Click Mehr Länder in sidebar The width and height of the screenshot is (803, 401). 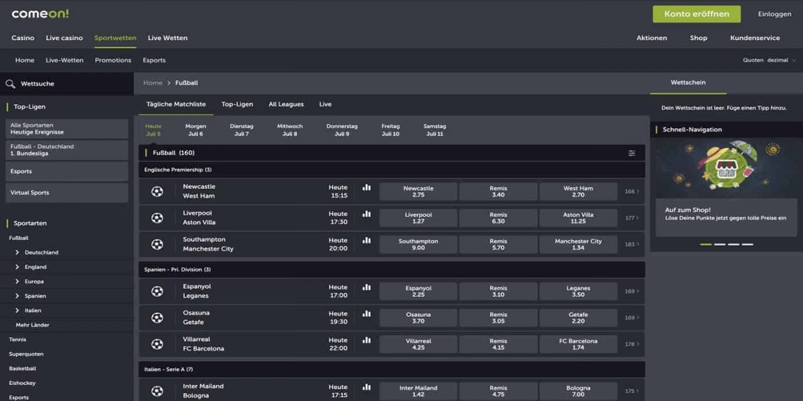coord(33,325)
